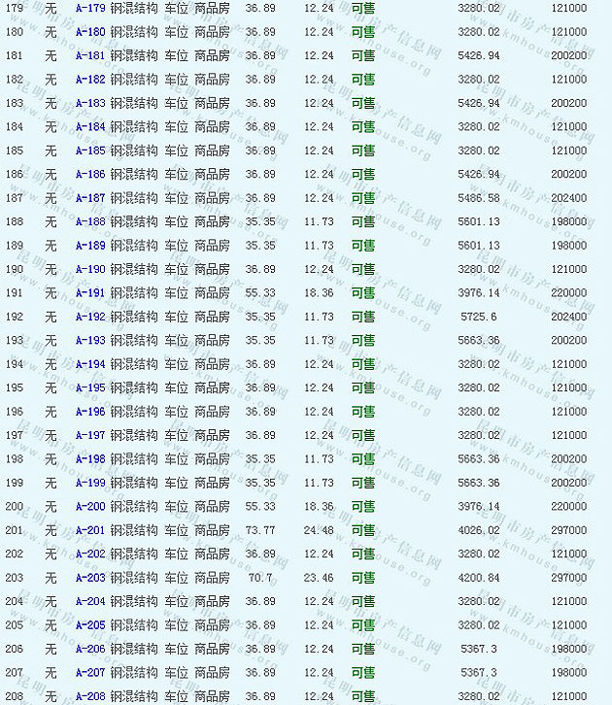Click the A-203 unit link
The height and width of the screenshot is (705, 612).
click(90, 578)
